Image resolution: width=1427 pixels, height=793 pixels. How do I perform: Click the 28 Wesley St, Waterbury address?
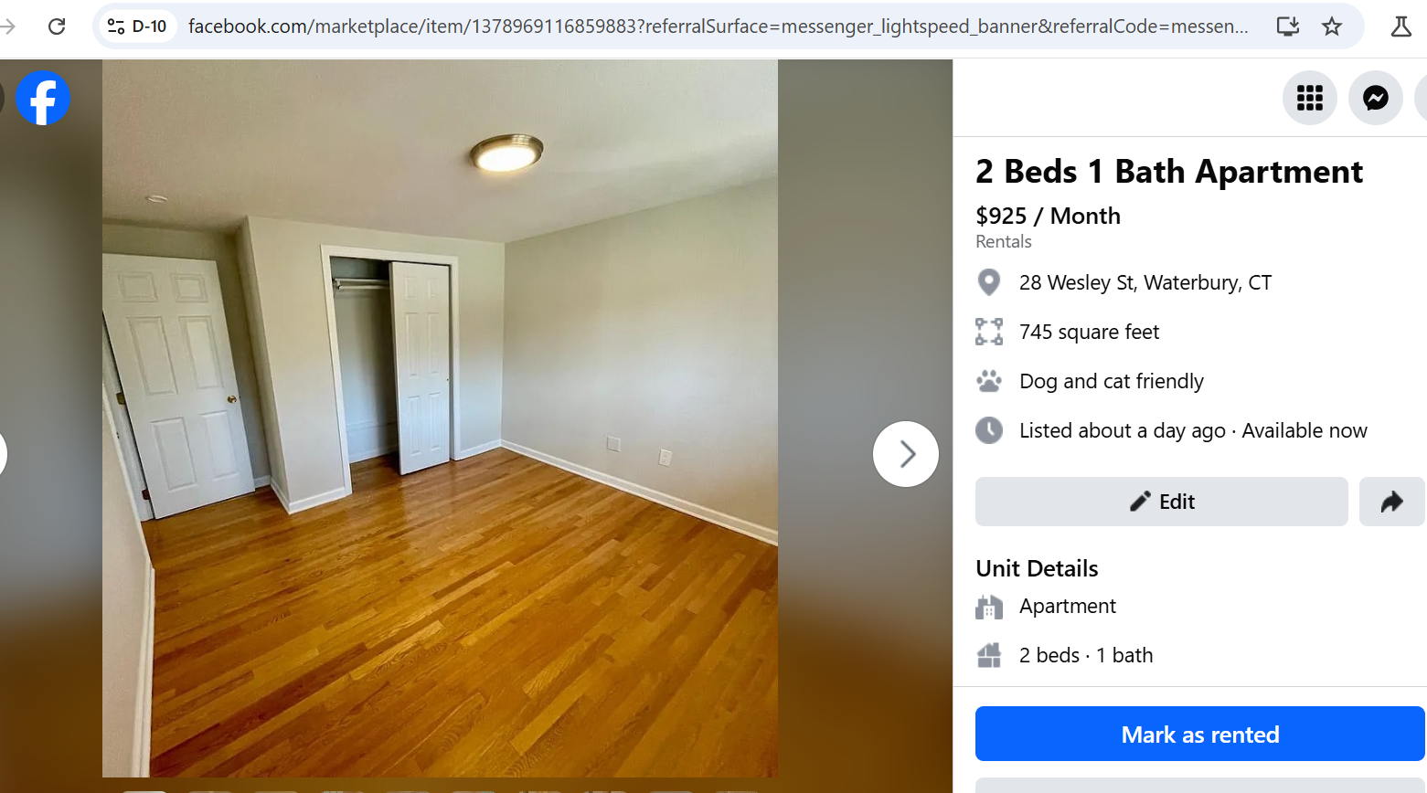(x=1145, y=282)
